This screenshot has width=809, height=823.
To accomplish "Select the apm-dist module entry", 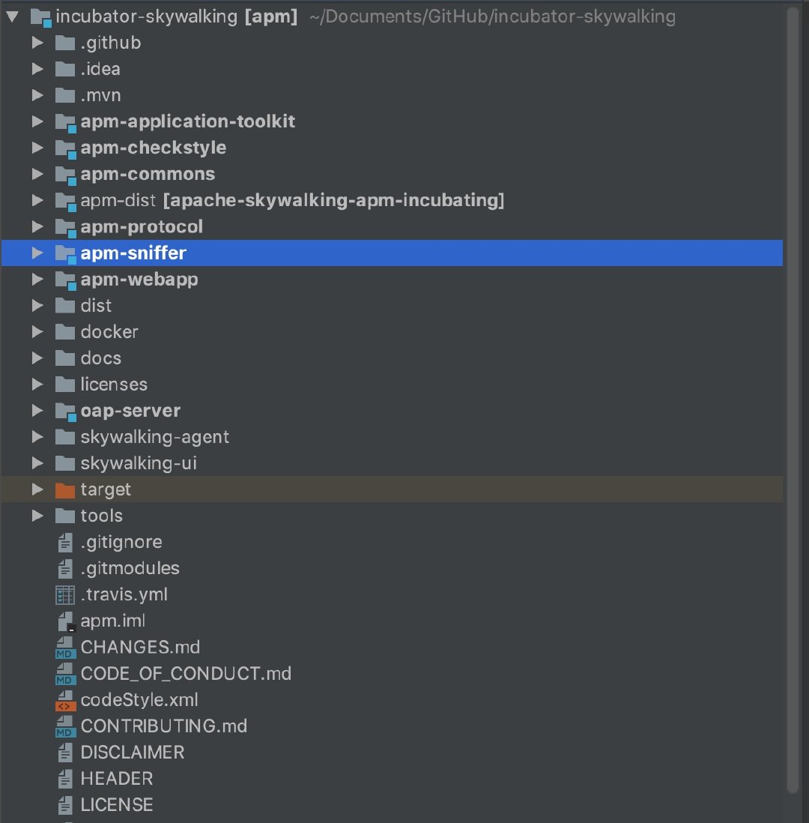I will point(118,201).
